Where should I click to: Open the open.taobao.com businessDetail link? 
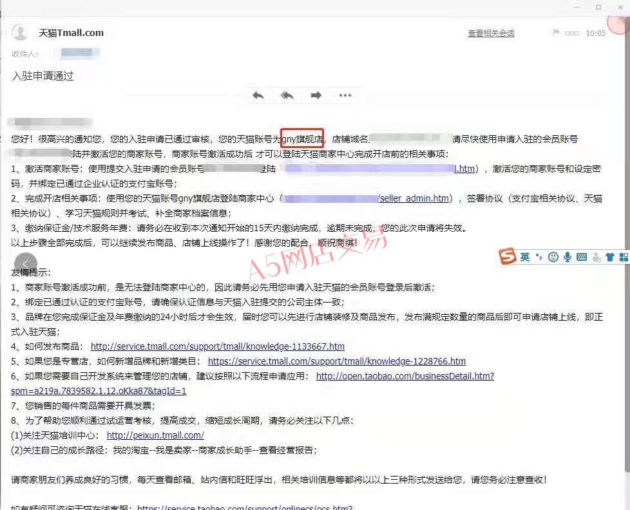[405, 376]
